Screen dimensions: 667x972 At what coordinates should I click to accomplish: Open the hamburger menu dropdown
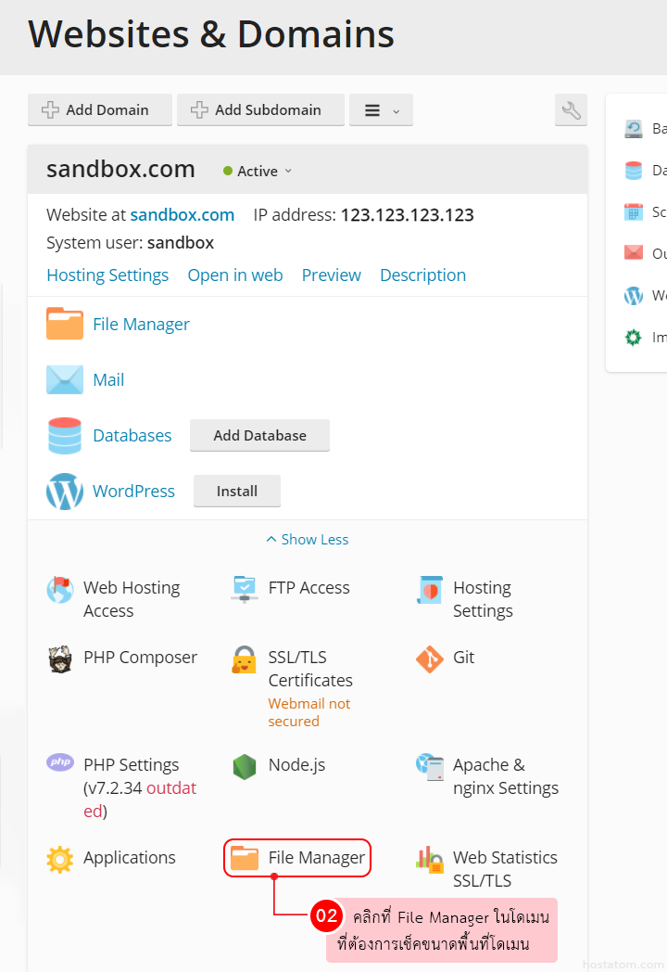pyautogui.click(x=381, y=110)
